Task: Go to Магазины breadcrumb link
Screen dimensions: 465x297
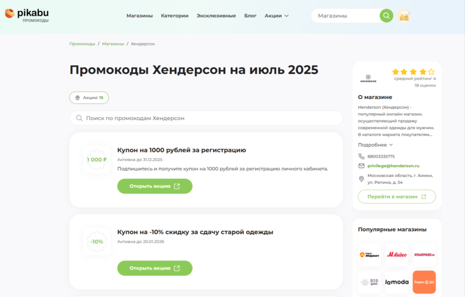Action: coord(113,44)
